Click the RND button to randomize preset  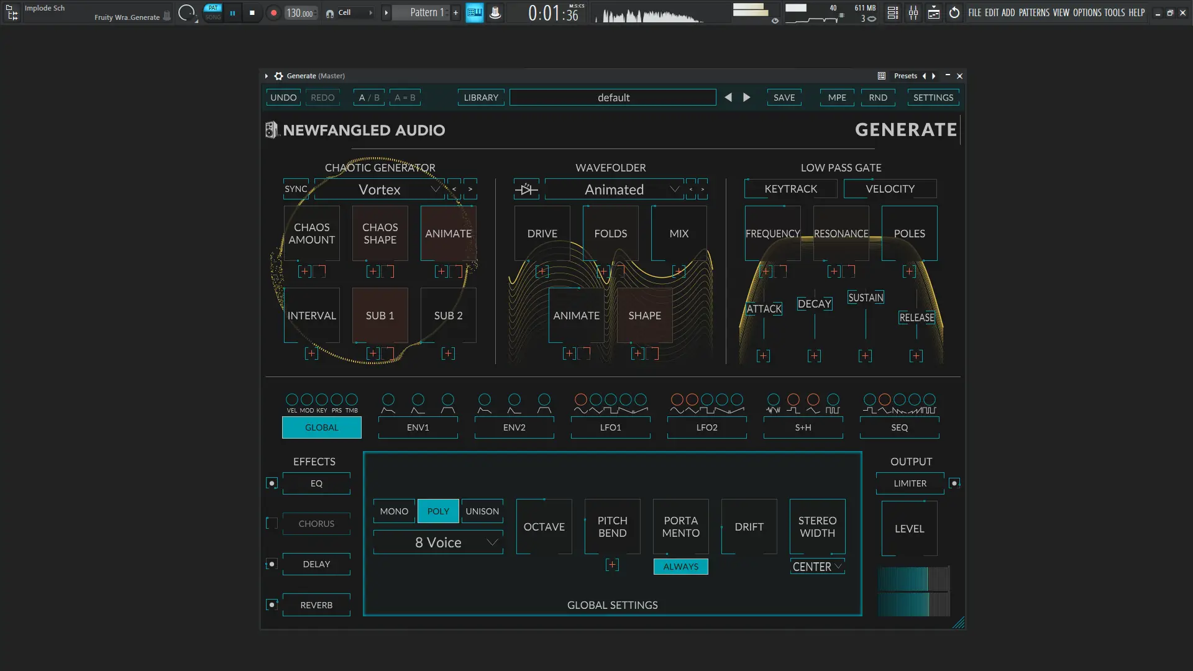pos(878,97)
